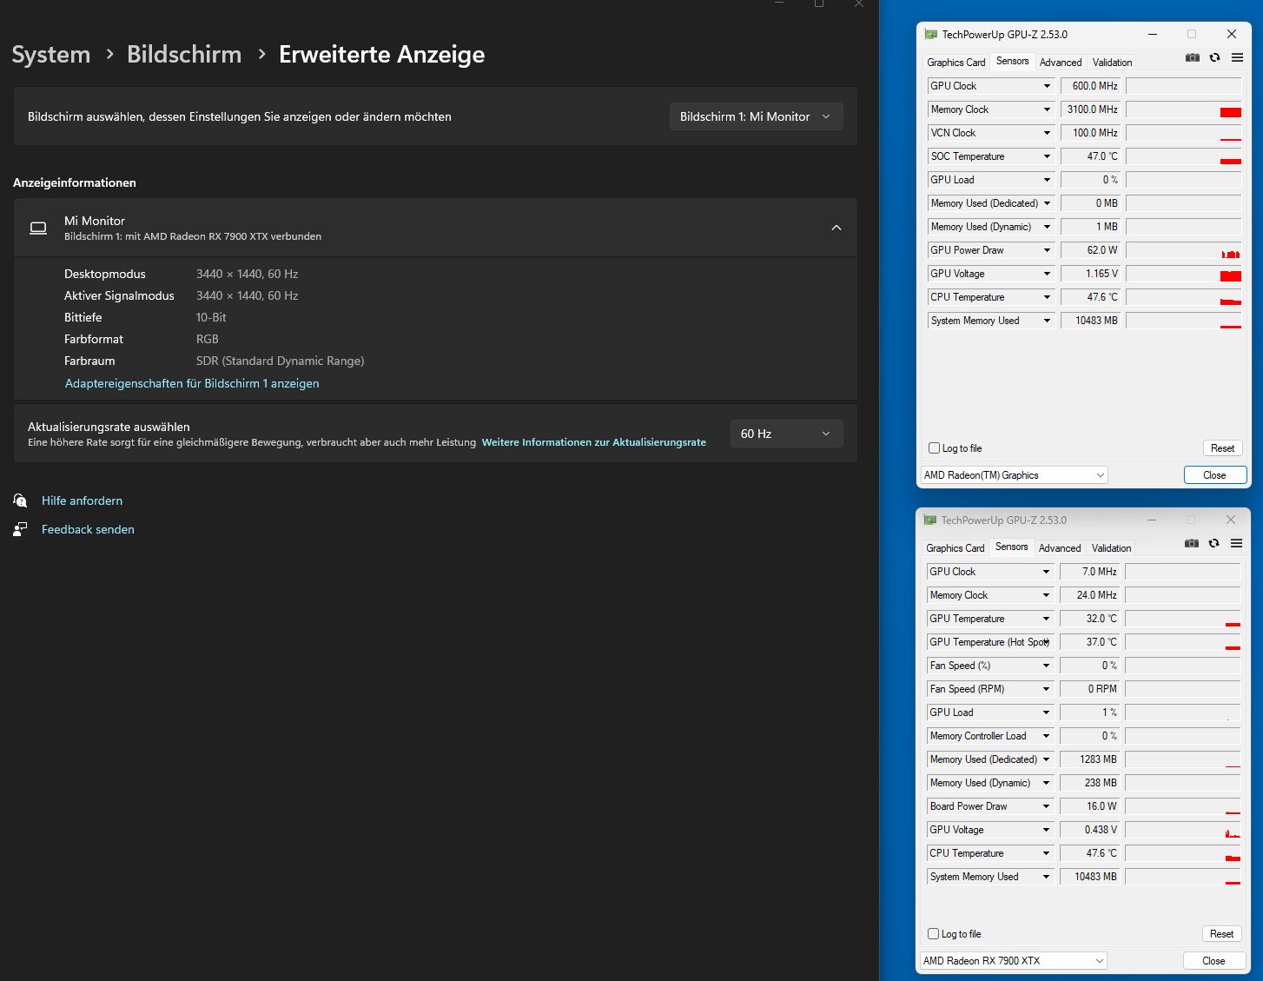
Task: Select the Sensors tab in the upper GPU-Z window
Action: click(x=1012, y=61)
